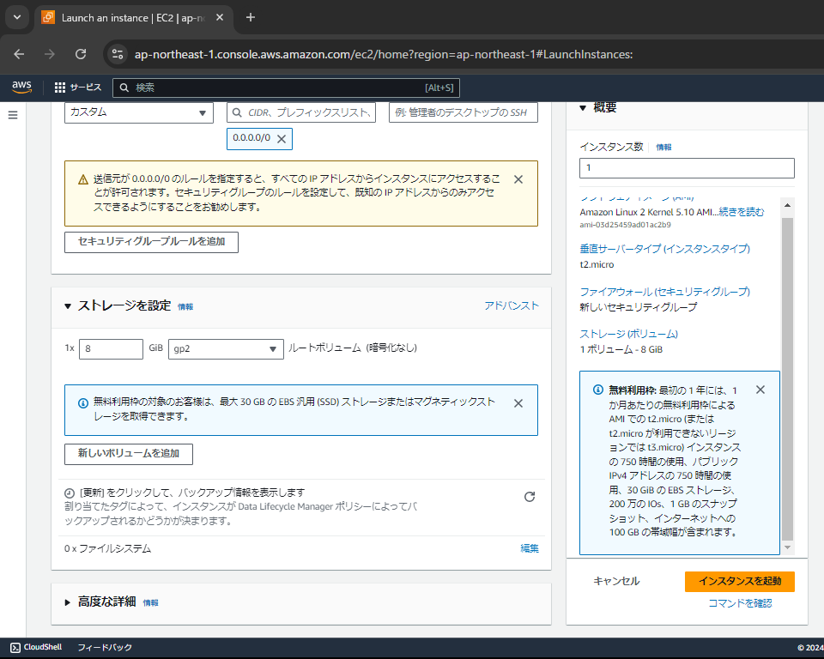
Task: Collapse the ストレージを設定 section
Action: 68,305
